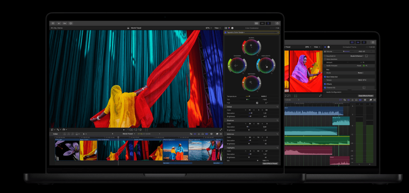Click the Global color wheel
Screen dimensions: 409x193
(x=251, y=46)
